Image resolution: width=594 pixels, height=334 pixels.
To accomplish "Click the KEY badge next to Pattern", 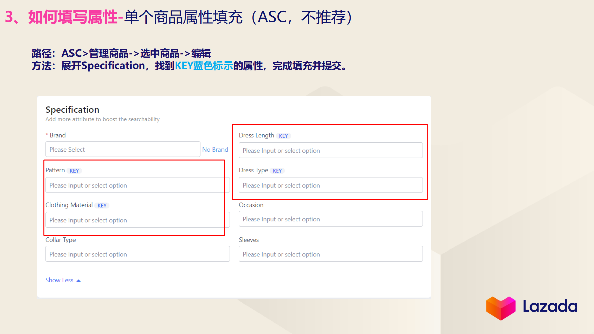I will pos(74,170).
